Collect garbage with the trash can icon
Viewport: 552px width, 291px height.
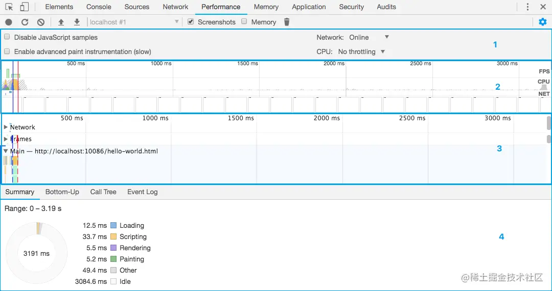[287, 22]
